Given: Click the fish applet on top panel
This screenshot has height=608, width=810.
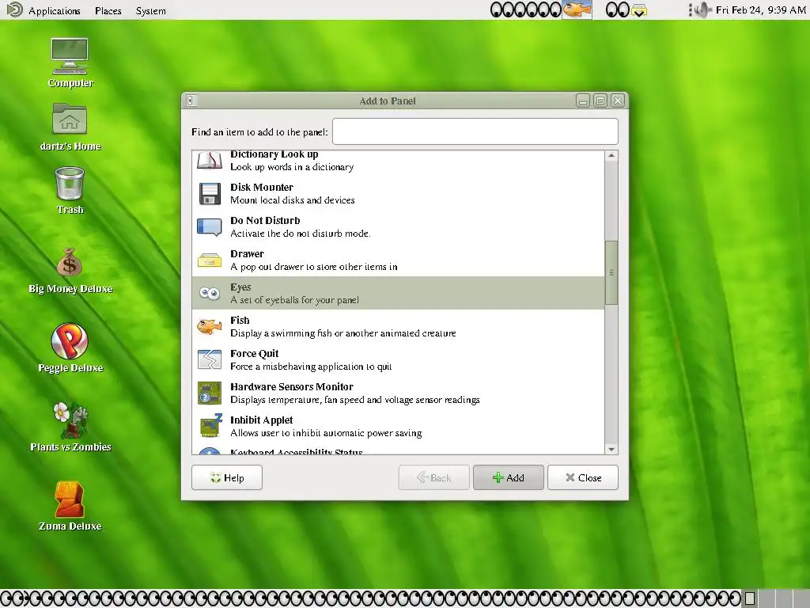Looking at the screenshot, I should coord(577,9).
